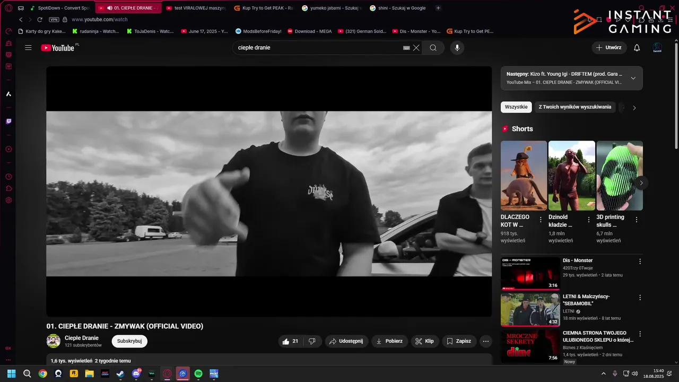
Task: Open options for CIEMNA STRONA video
Action: (x=640, y=334)
